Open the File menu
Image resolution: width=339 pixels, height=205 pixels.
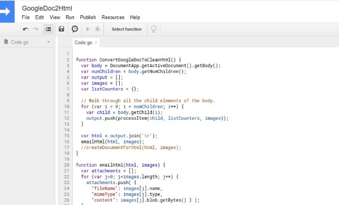click(x=25, y=18)
